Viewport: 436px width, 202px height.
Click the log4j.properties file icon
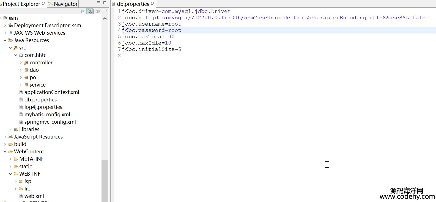click(x=21, y=107)
